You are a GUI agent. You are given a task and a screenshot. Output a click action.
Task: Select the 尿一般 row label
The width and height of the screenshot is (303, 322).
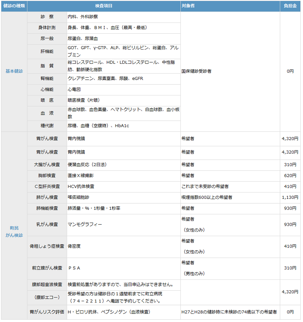point(47,39)
